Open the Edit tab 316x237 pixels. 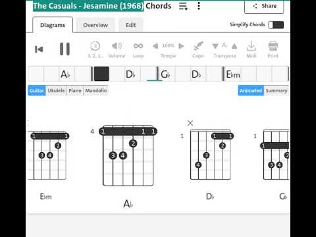point(131,25)
